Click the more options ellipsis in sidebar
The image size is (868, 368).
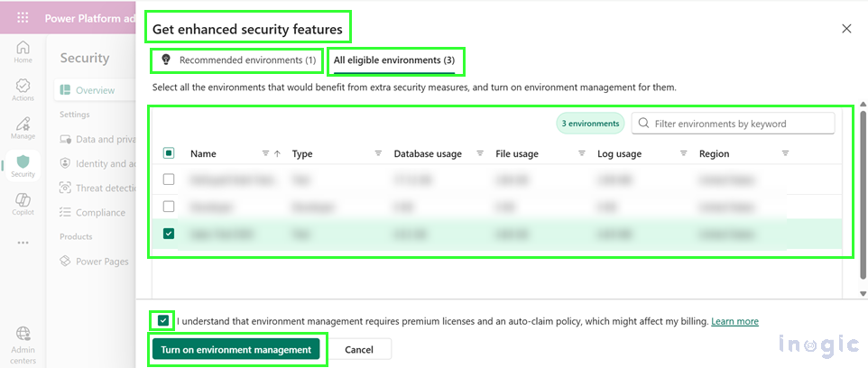pyautogui.click(x=23, y=243)
